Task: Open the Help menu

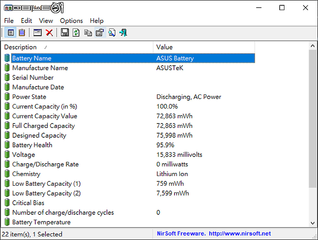Action: (97, 21)
